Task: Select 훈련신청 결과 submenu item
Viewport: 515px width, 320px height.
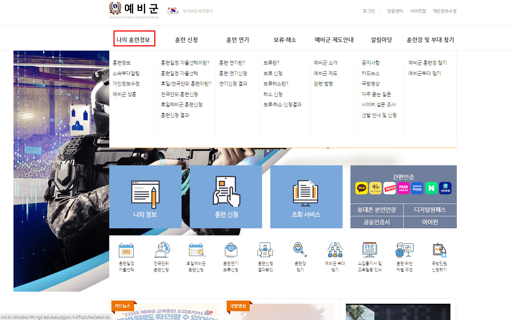Action: click(x=175, y=115)
